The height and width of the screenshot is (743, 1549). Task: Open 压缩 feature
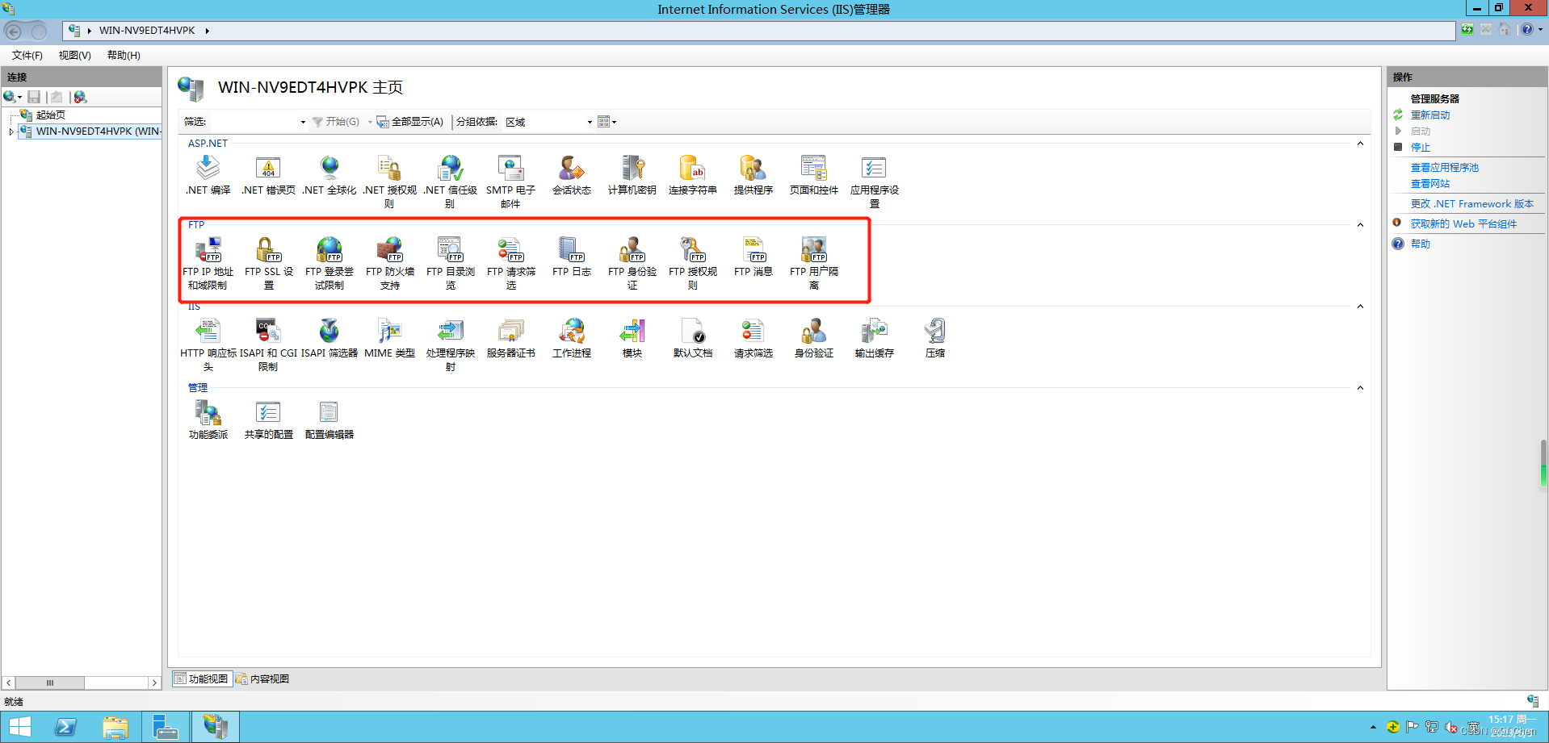point(935,338)
